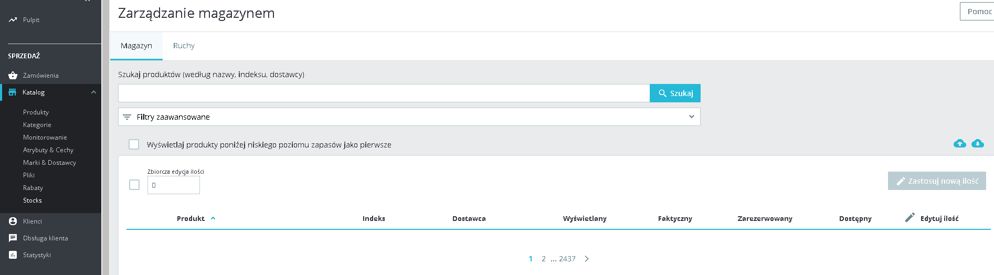994x275 pixels.
Task: Go to next page arrow
Action: tap(587, 259)
